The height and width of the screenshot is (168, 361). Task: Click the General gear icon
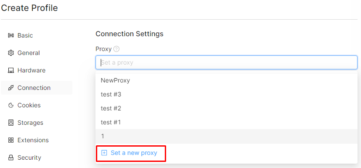[11, 53]
